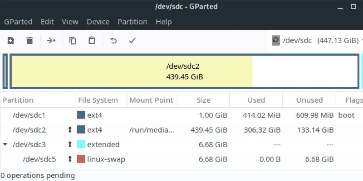Click the Paste partition icon
Image resolution: width=363 pixels, height=181 pixels.
click(92, 41)
